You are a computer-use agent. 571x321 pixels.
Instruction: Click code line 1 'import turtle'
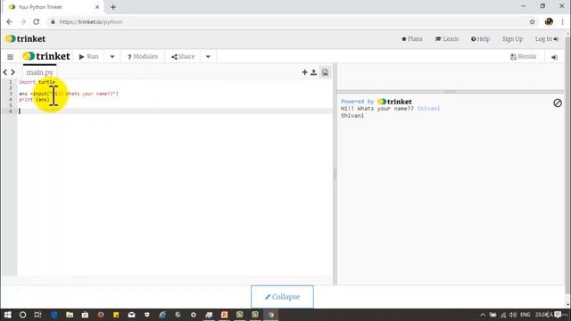pos(37,82)
